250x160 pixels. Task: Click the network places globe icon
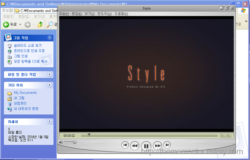click(10, 109)
